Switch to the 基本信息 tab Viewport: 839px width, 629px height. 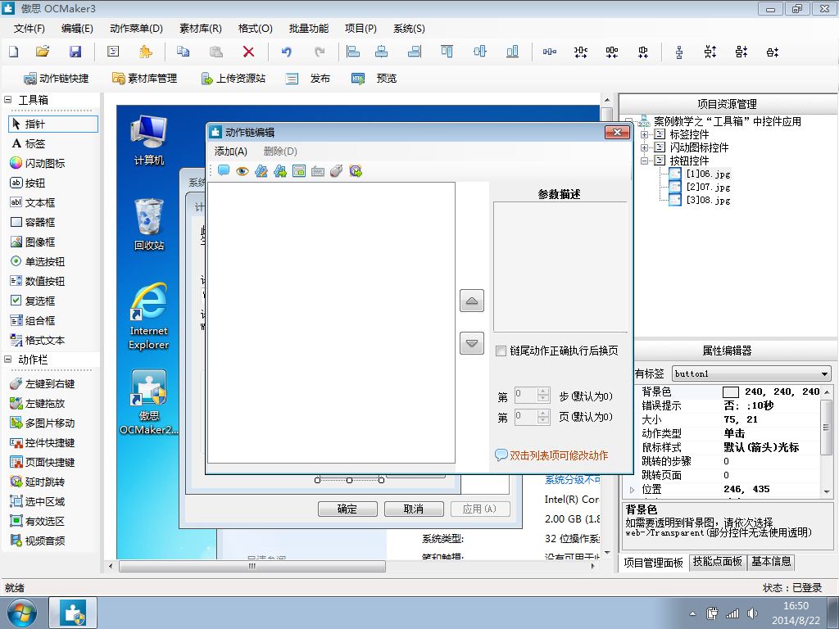[771, 562]
